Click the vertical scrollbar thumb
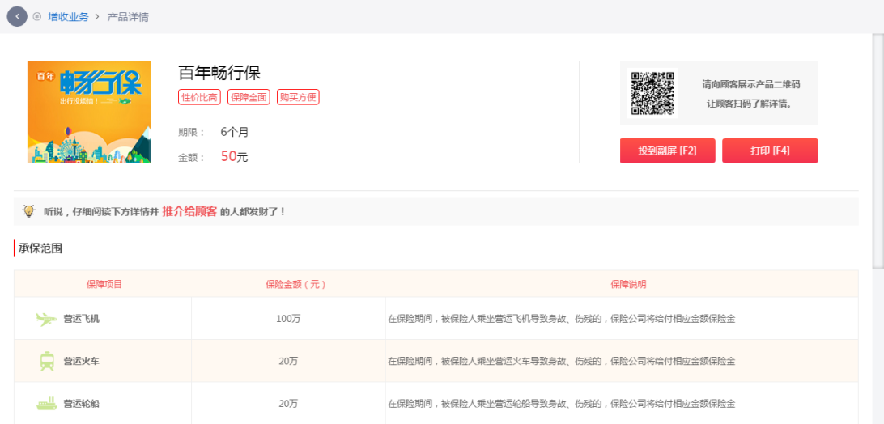This screenshot has height=424, width=884. click(878, 151)
